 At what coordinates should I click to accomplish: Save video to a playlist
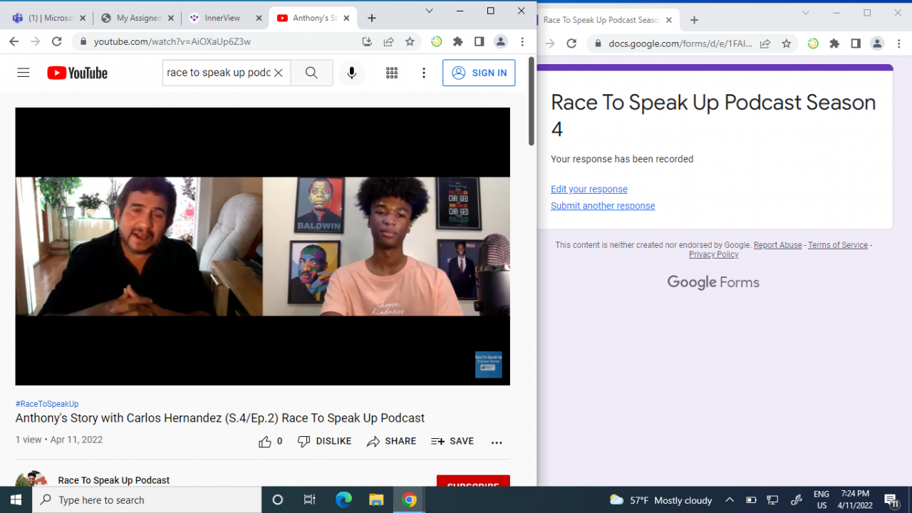click(x=452, y=442)
